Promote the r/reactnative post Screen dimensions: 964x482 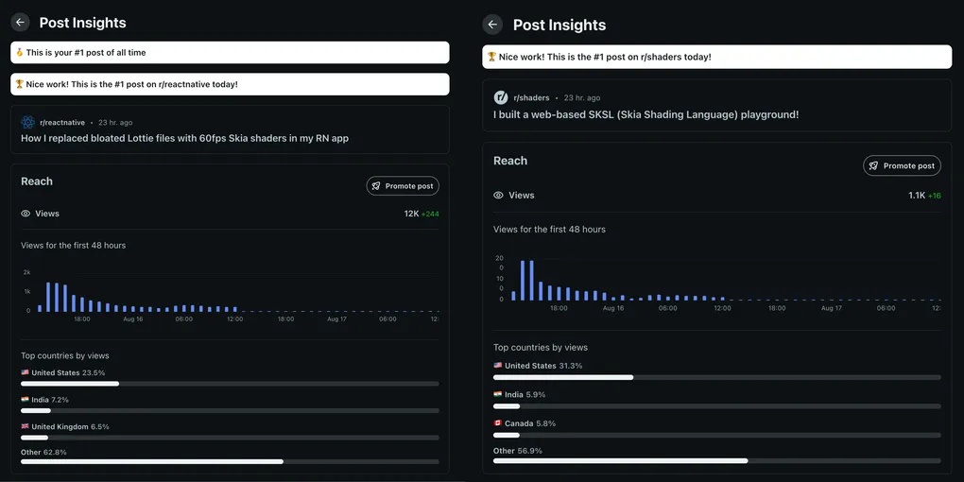point(403,185)
